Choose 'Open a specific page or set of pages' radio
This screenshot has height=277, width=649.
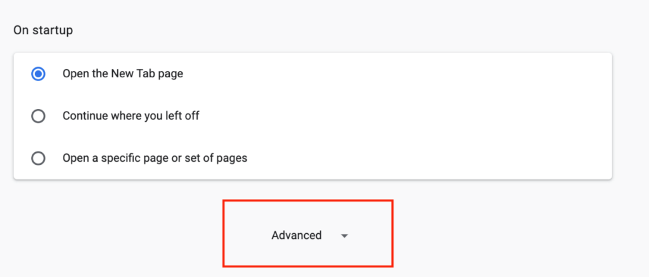(38, 158)
